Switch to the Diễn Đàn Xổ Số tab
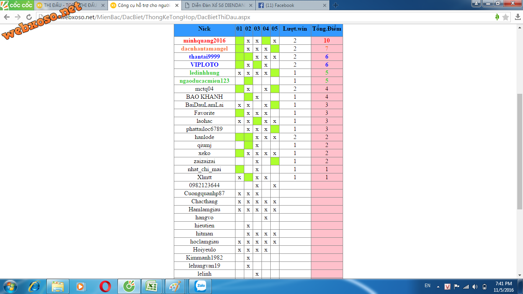This screenshot has height=294, width=523. (x=218, y=5)
